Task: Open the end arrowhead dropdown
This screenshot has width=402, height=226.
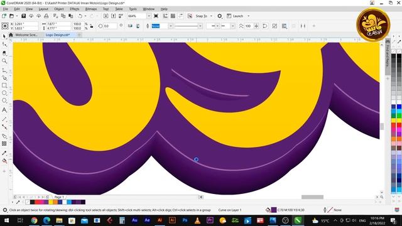Action: pos(232,26)
